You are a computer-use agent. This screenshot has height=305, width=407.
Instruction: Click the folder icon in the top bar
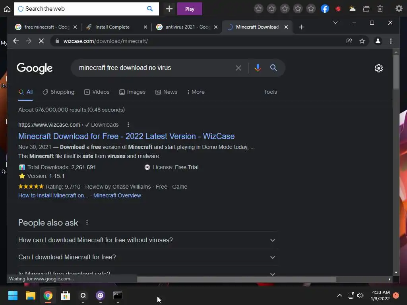(x=366, y=9)
